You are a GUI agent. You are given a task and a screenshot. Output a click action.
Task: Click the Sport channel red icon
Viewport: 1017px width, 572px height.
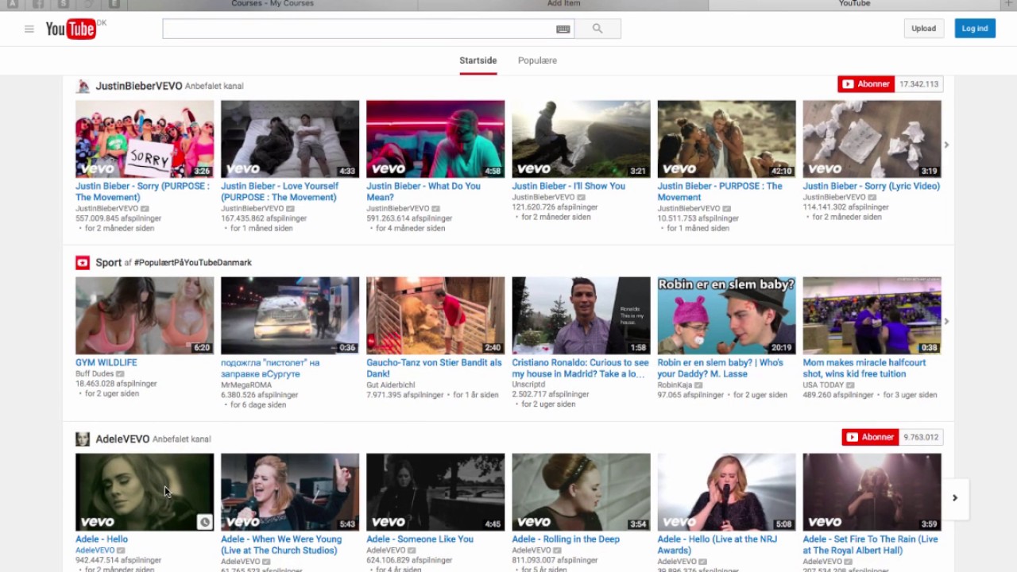click(x=83, y=262)
